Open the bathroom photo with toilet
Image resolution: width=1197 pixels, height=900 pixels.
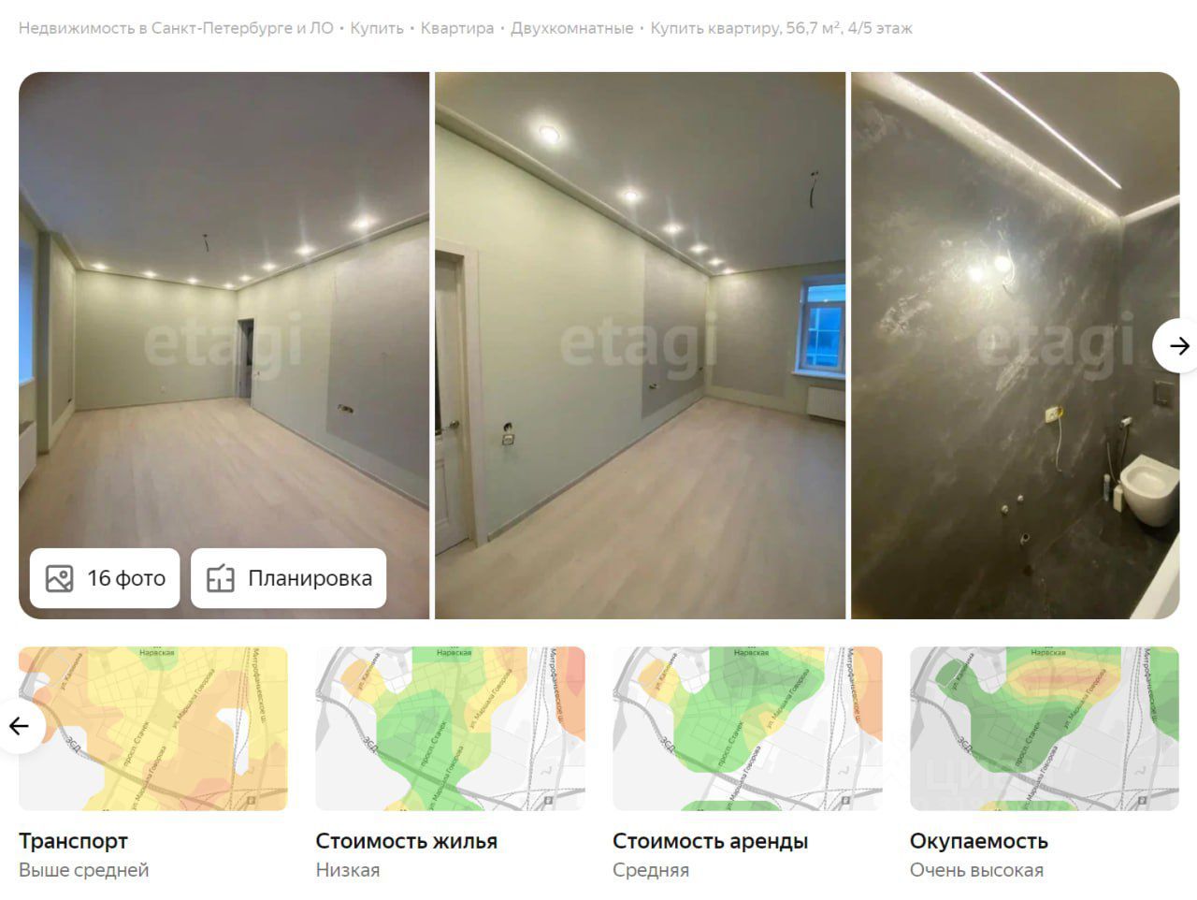coord(1016,345)
